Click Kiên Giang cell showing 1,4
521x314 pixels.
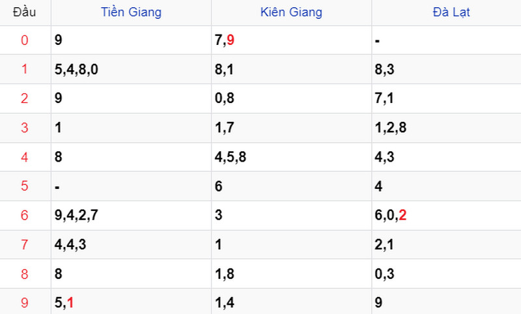pyautogui.click(x=291, y=302)
